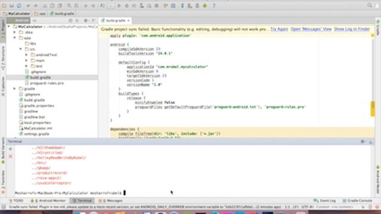Click the Redo toolbar icon
Viewport: 381px width, 214px height.
point(36,5)
